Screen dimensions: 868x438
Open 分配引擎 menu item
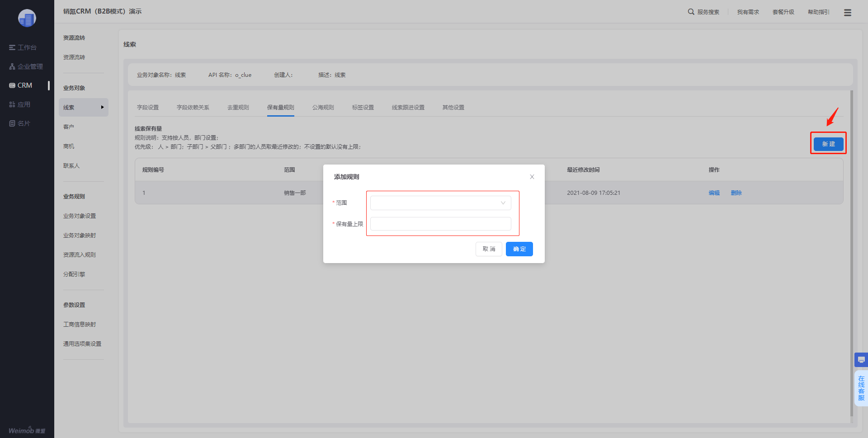point(74,274)
